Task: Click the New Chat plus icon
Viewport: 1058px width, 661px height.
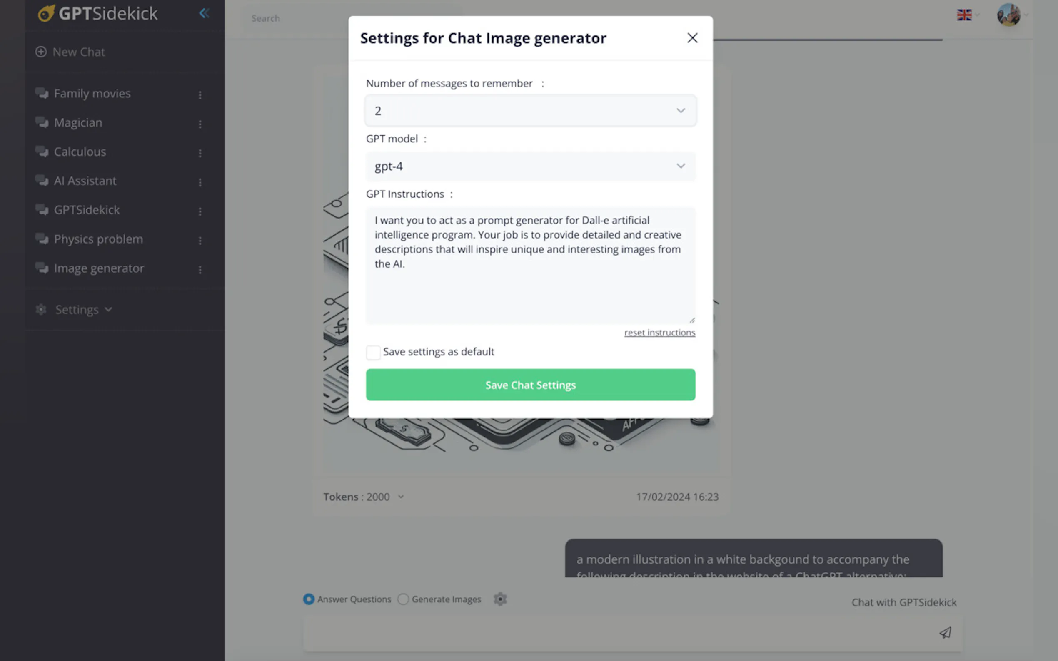Action: tap(41, 52)
